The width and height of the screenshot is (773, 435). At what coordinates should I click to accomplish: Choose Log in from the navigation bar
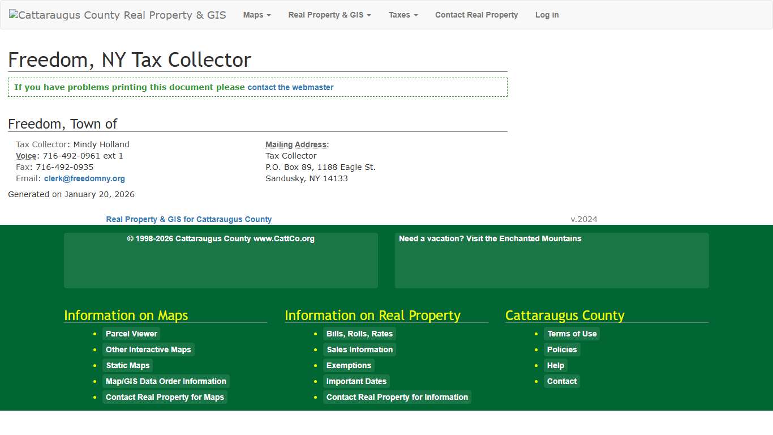point(547,15)
